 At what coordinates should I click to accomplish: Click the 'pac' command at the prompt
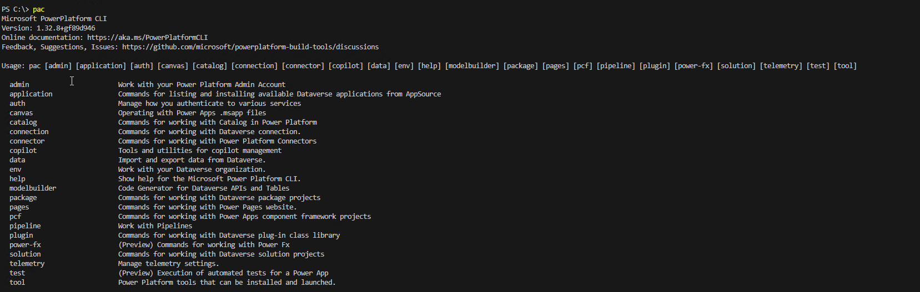point(39,9)
